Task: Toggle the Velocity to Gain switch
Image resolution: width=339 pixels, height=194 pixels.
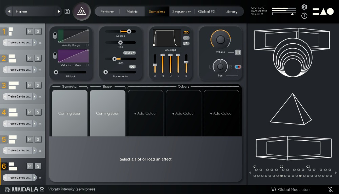Action: click(55, 55)
